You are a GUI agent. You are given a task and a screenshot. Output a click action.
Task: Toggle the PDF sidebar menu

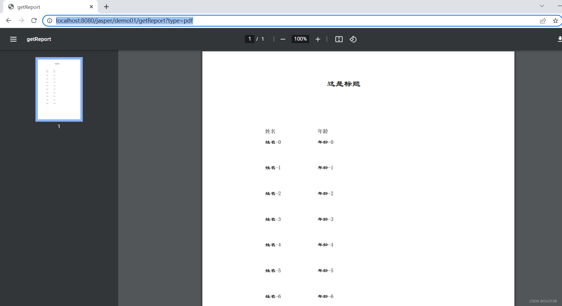[x=13, y=39]
